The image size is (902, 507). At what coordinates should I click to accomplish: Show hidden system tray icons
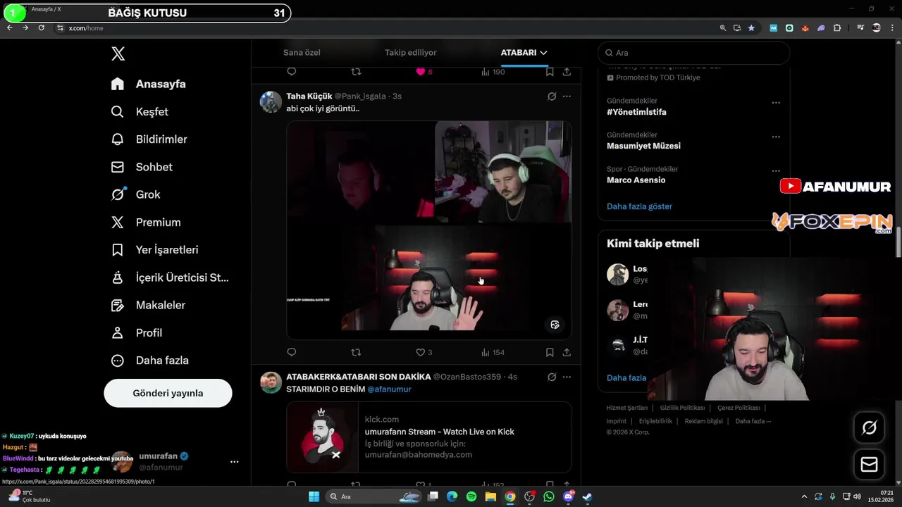click(x=804, y=496)
